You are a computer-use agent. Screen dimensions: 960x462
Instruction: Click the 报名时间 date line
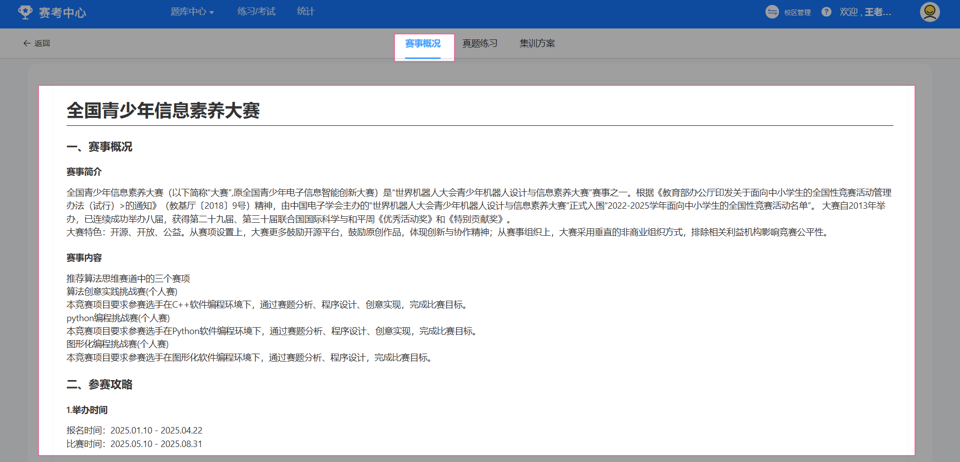click(134, 431)
